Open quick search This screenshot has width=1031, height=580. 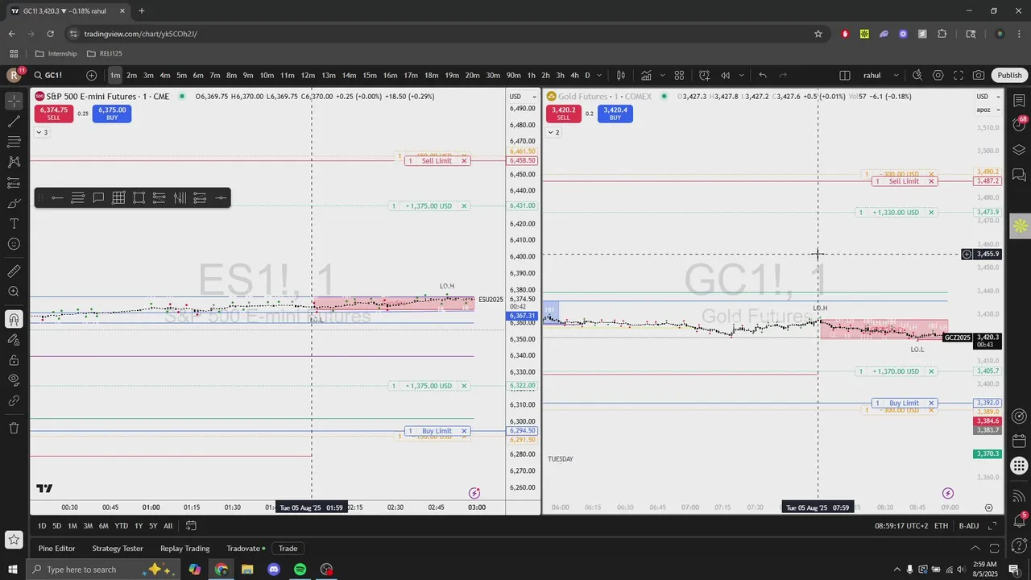point(917,75)
